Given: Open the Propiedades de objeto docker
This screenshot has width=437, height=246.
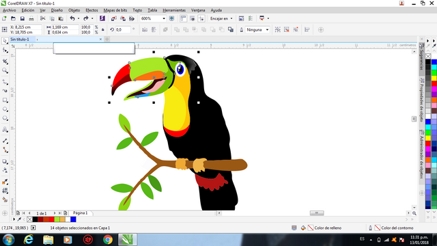Looking at the screenshot, I should [x=422, y=100].
